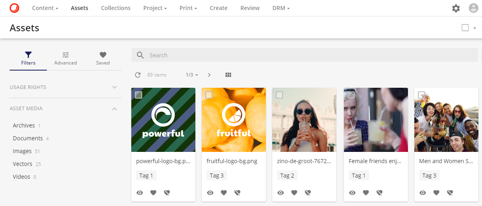This screenshot has width=482, height=206.
Task: Go to next page arrow
Action: click(x=209, y=75)
